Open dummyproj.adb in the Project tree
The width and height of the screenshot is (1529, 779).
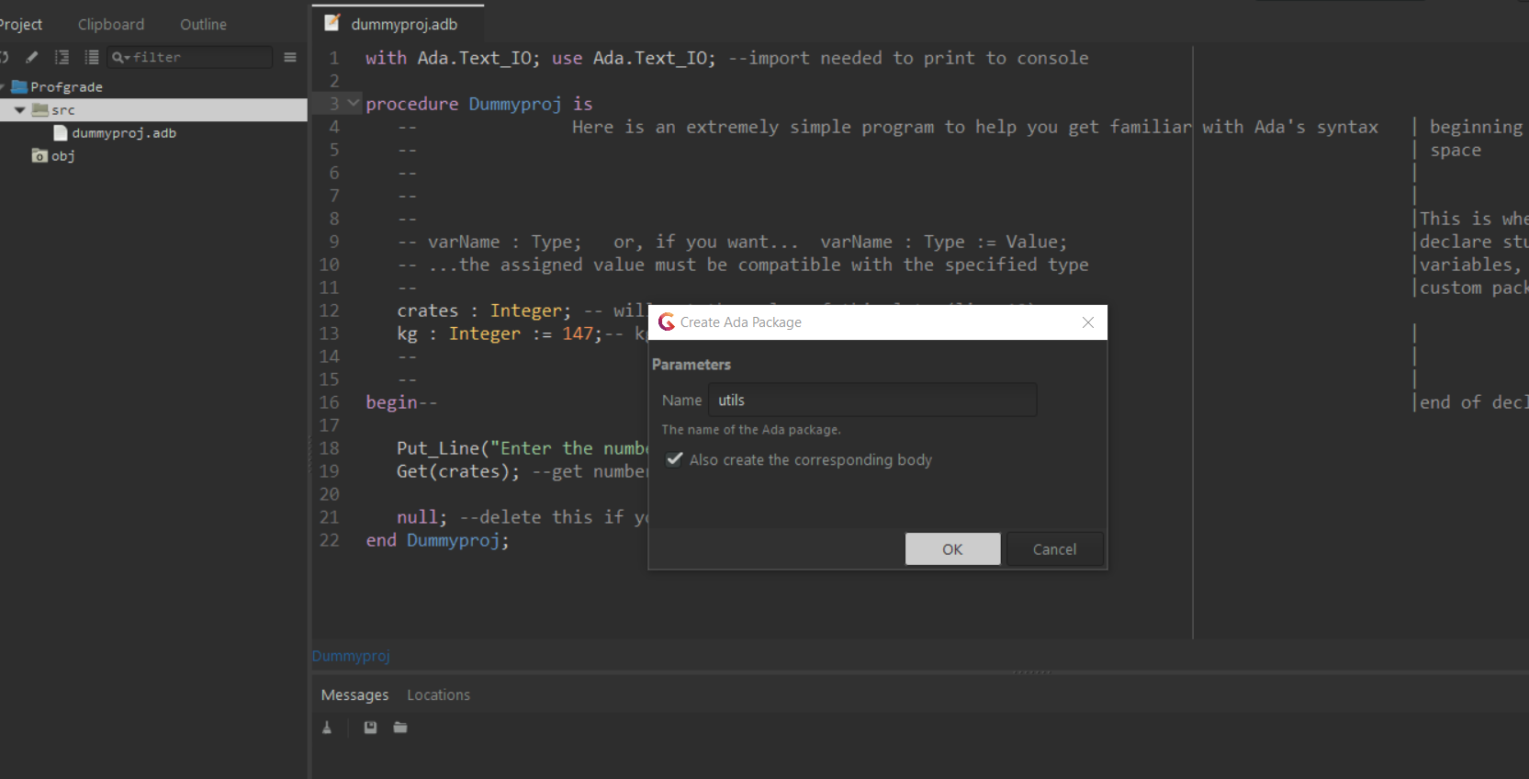(x=124, y=133)
